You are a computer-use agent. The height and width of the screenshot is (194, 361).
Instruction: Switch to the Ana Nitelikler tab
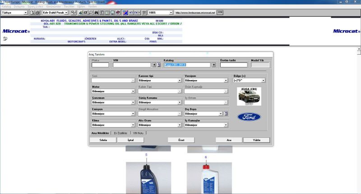click(x=100, y=133)
